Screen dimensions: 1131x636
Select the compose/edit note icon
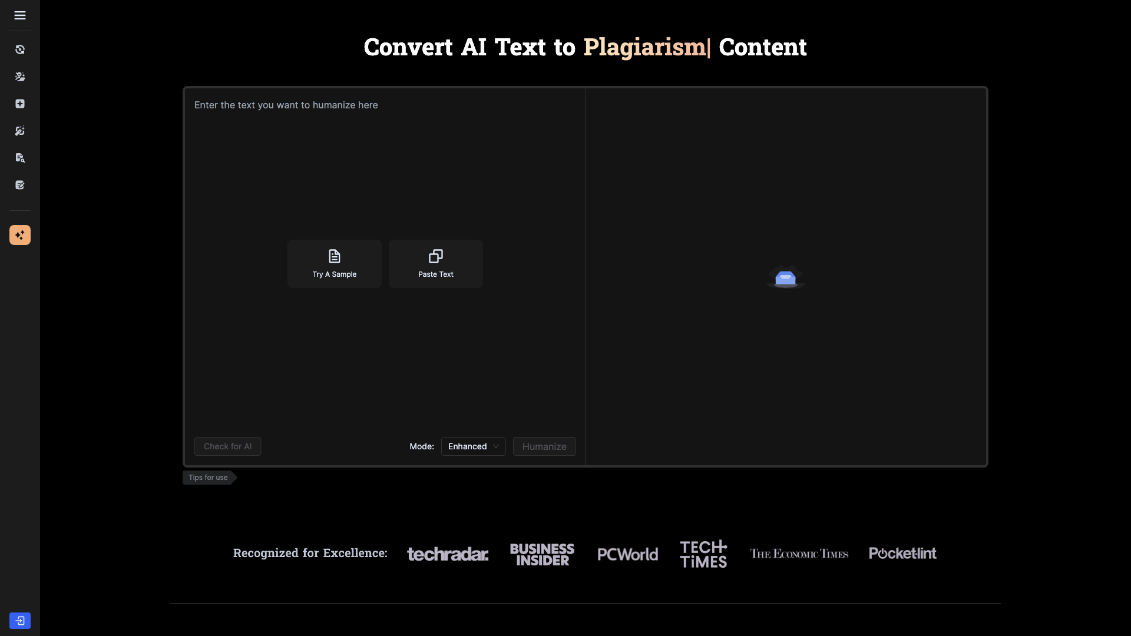point(19,184)
